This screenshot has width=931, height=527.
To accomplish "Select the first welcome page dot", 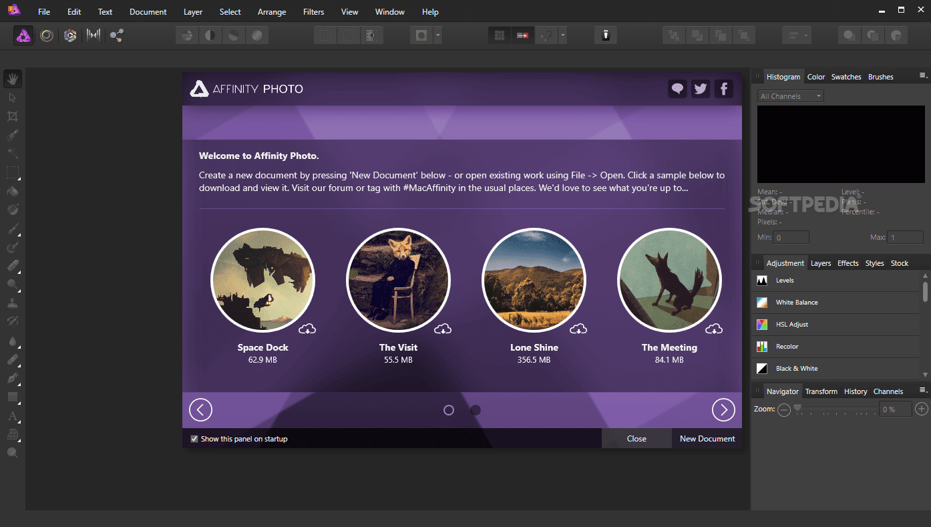I will point(449,410).
